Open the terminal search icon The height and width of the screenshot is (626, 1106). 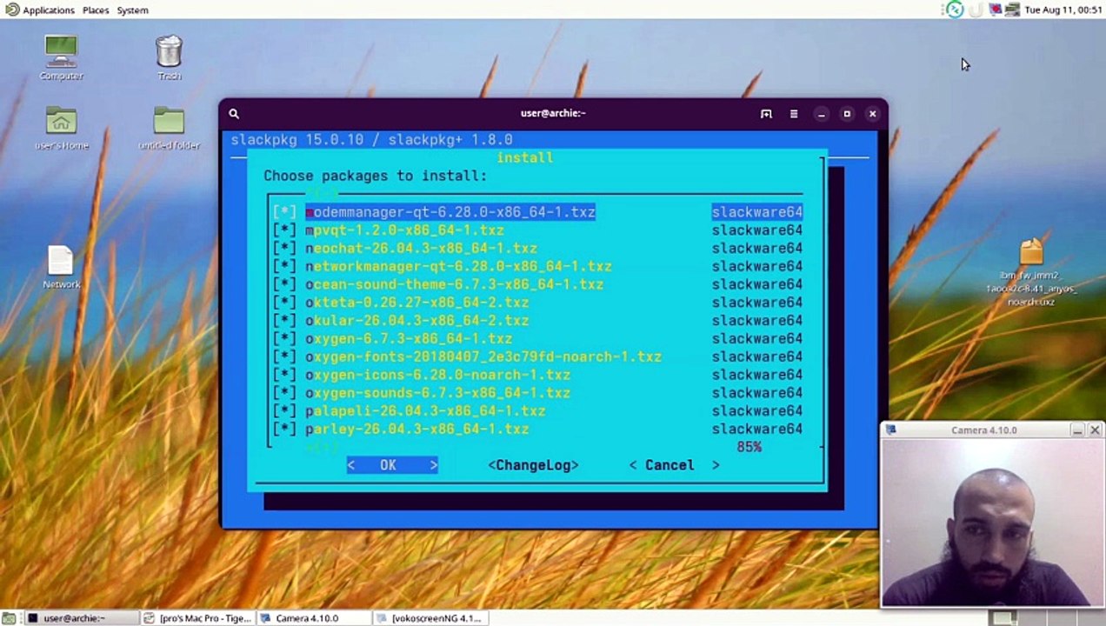(x=234, y=113)
